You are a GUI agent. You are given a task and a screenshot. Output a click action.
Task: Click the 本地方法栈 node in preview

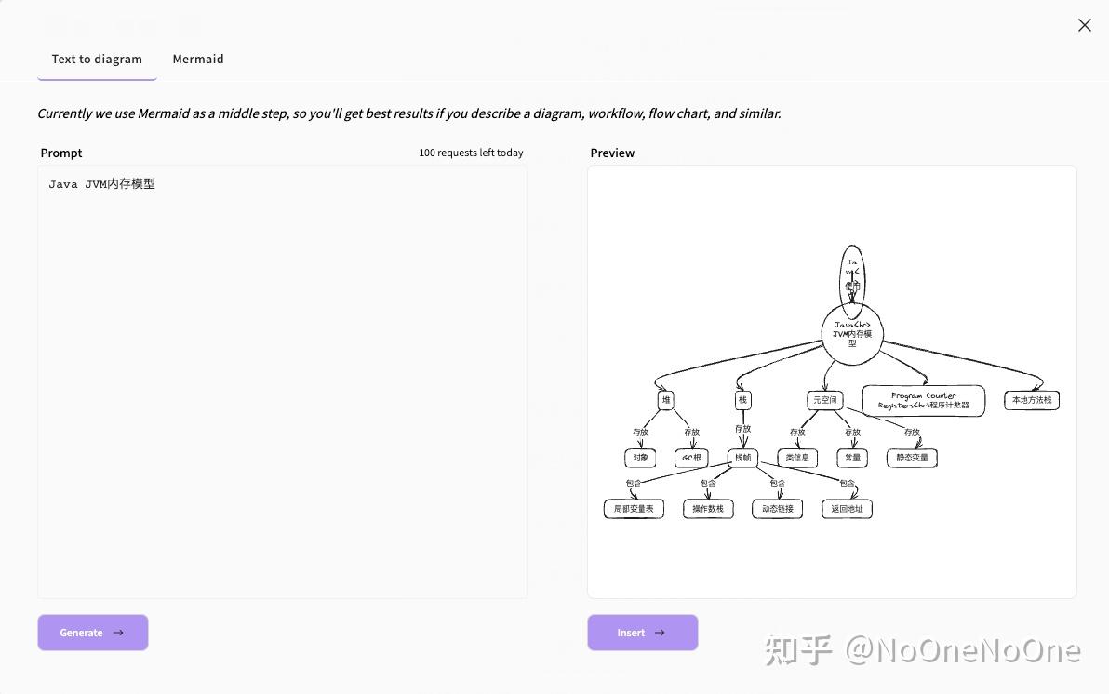1032,400
